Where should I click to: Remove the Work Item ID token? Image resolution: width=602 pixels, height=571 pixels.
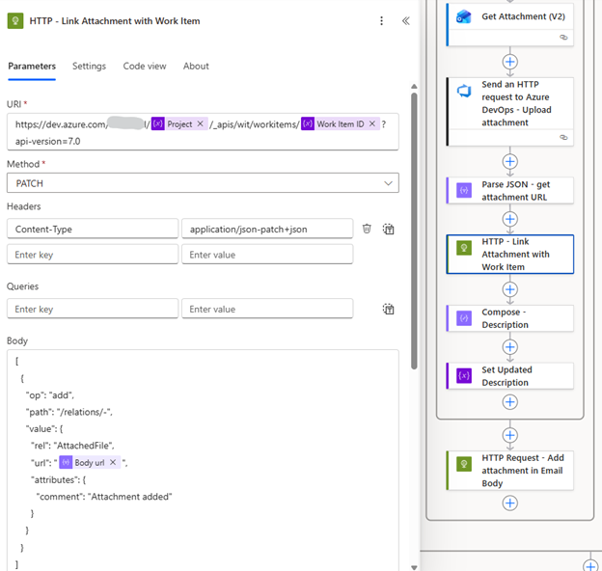tap(372, 124)
